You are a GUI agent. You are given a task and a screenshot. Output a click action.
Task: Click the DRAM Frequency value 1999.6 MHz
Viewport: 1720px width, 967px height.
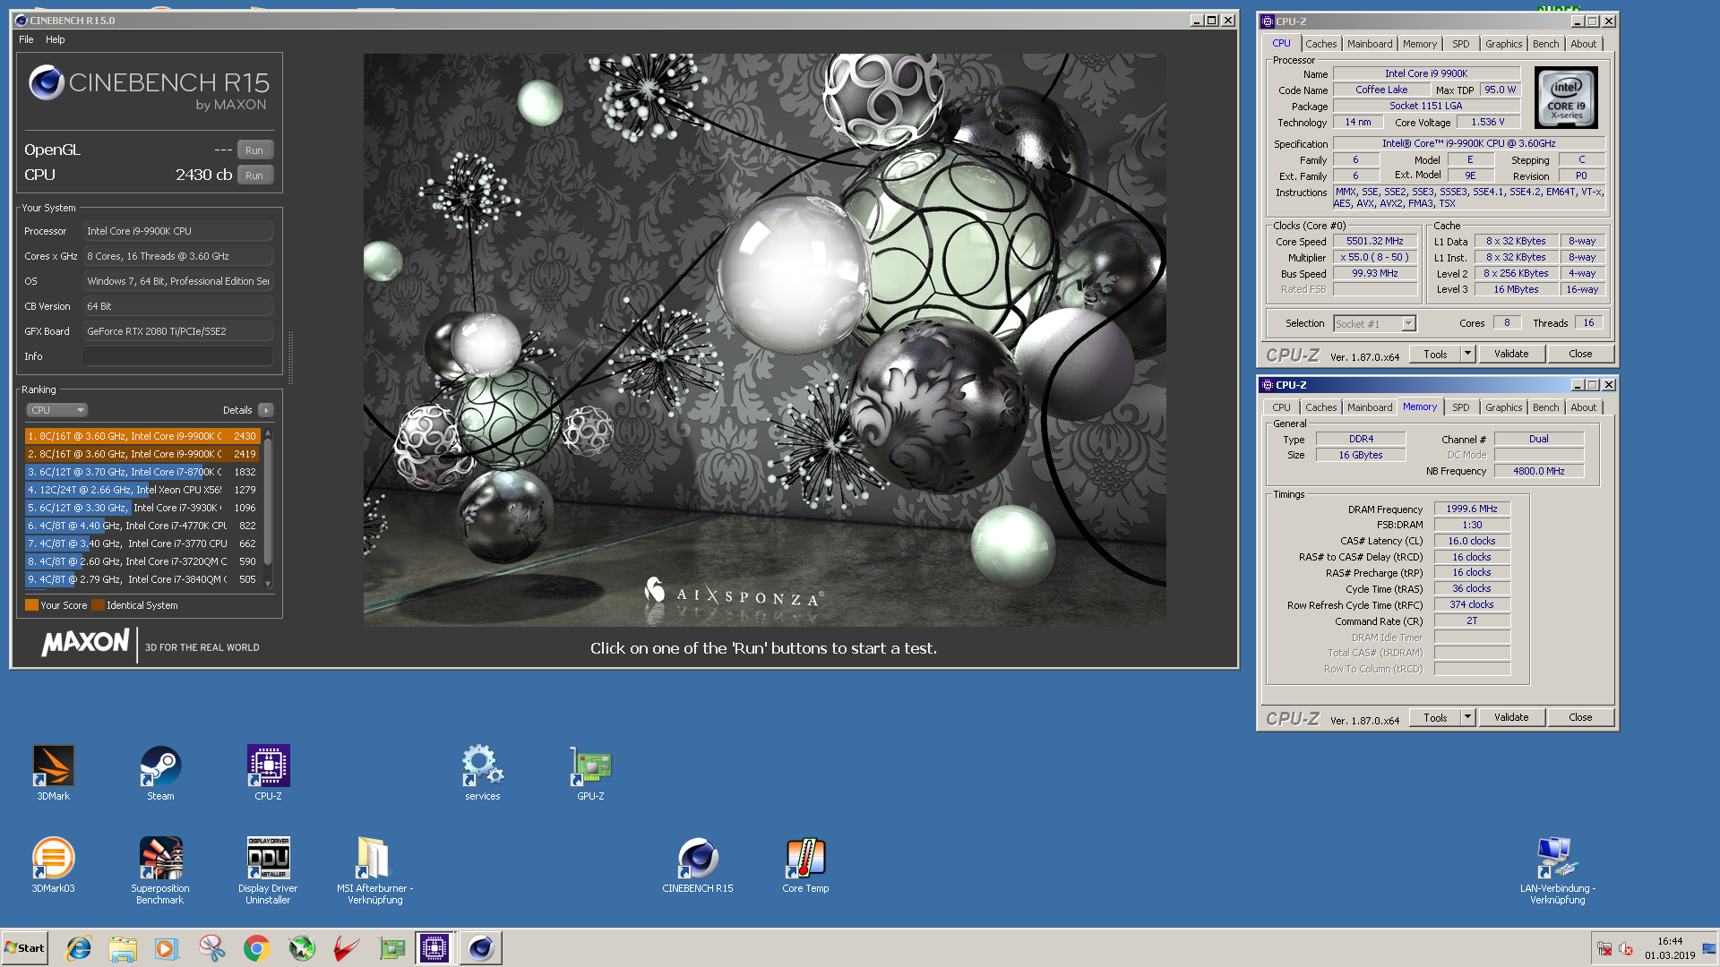tap(1472, 509)
